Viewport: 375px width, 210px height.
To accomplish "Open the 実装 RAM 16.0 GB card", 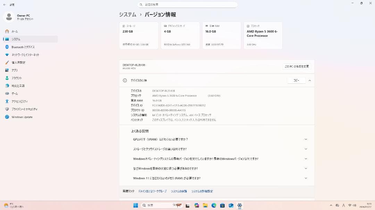I will (222, 36).
